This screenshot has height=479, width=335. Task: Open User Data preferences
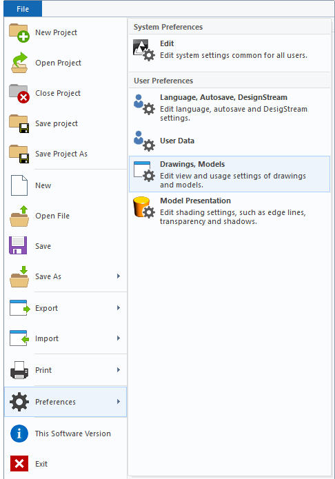click(230, 141)
